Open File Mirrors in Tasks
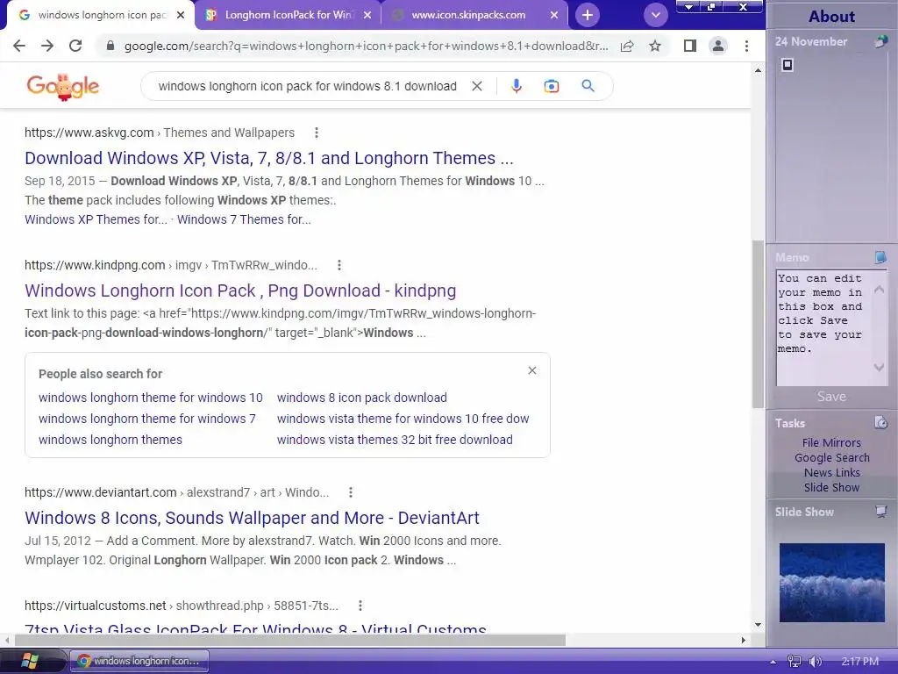898x674 pixels. (831, 443)
